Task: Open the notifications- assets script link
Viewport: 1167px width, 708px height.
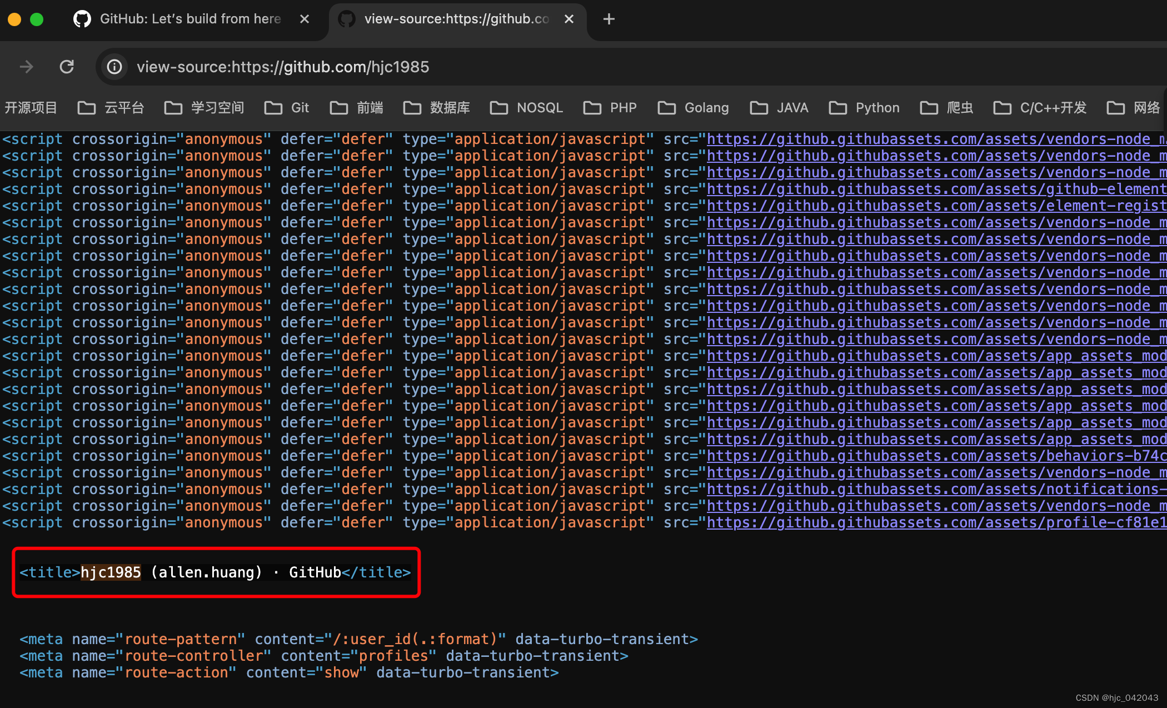Action: pyautogui.click(x=936, y=490)
